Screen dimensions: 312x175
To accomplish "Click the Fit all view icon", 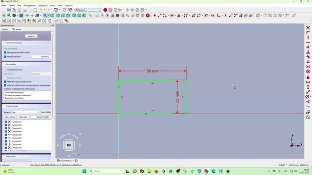I will 4,16.
